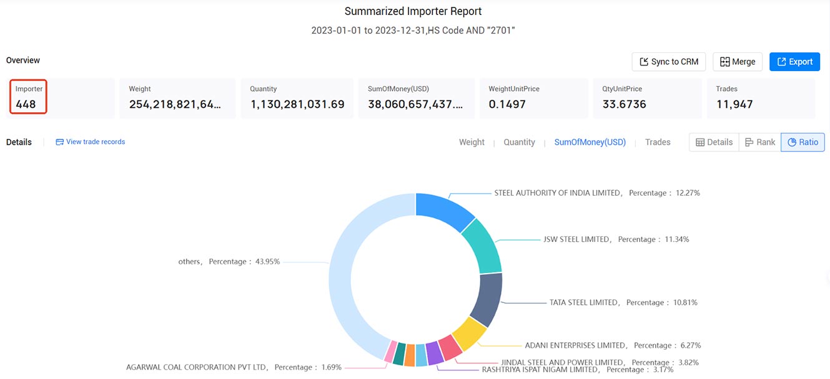The image size is (830, 379).
Task: Select the Ratio chart view
Action: 803,142
